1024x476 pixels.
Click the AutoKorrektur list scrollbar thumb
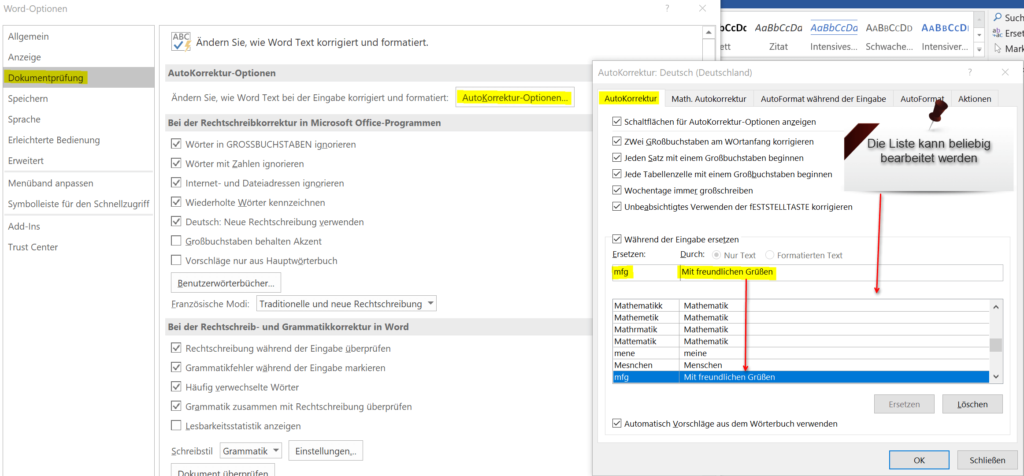(x=996, y=345)
